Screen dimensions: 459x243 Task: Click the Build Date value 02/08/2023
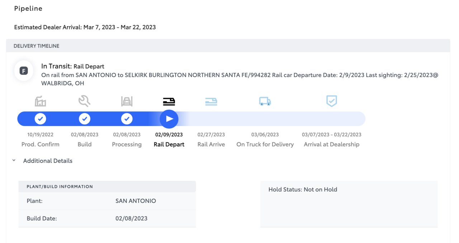point(131,218)
